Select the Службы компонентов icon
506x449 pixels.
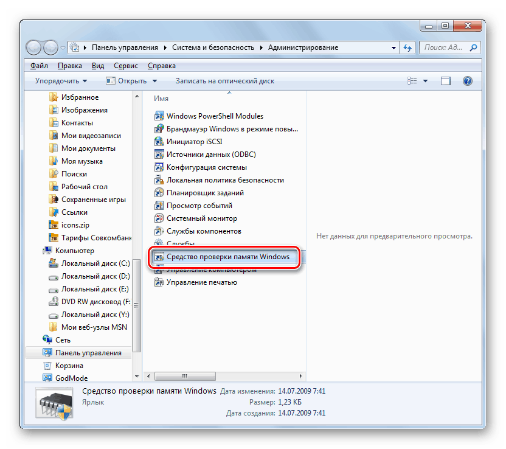(159, 231)
